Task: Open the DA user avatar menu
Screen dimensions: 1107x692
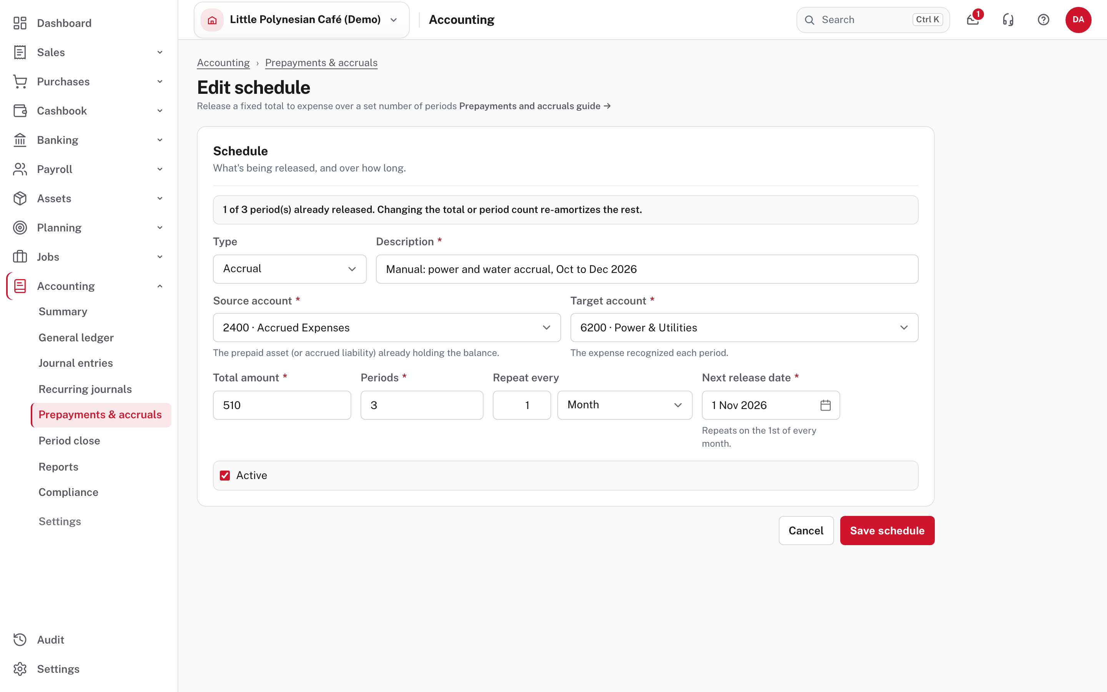Action: (x=1078, y=20)
